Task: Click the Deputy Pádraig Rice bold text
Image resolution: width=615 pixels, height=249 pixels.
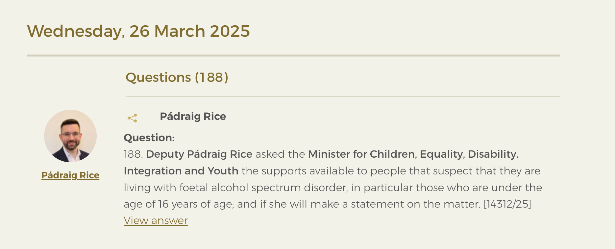Action: point(199,154)
